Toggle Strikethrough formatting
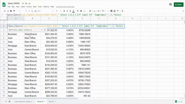 (x=70, y=11)
